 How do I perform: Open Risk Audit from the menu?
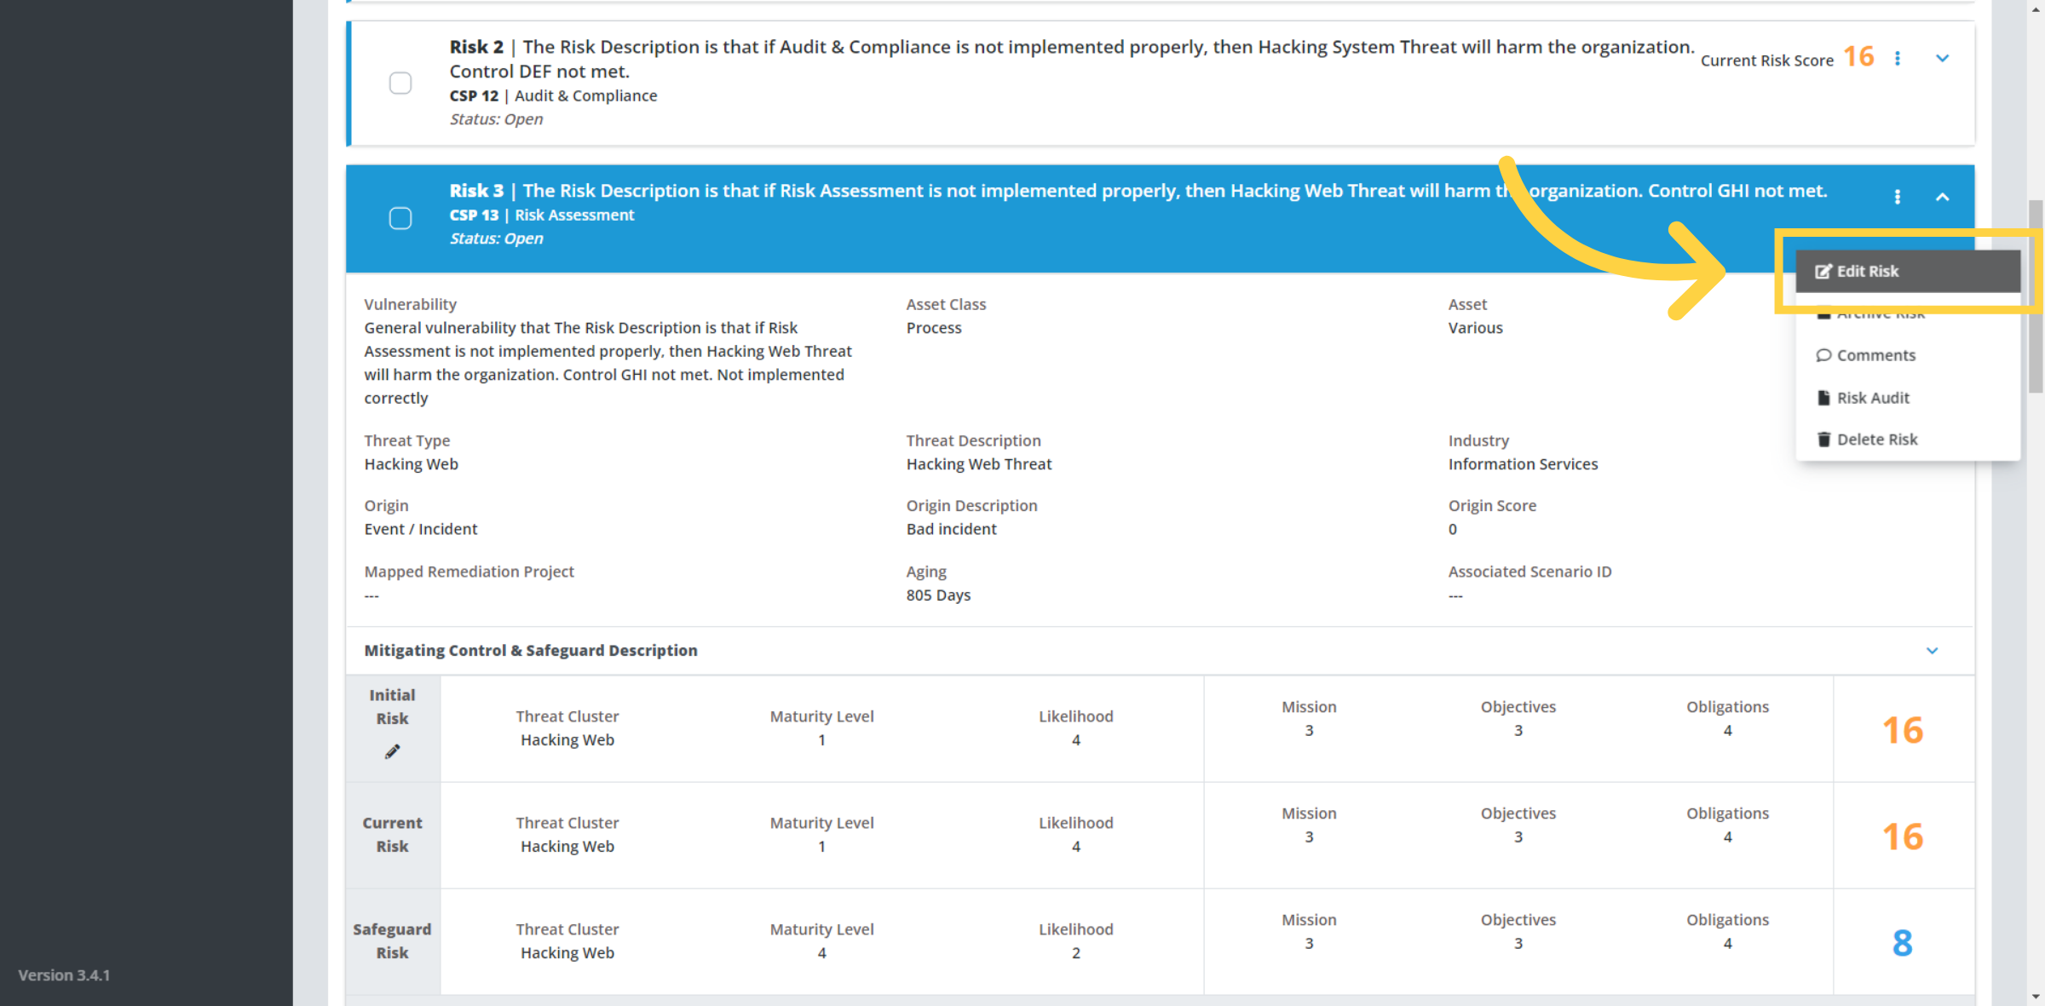pos(1908,398)
